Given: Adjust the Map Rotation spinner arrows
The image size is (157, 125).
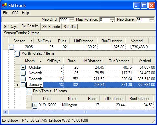Looking at the screenshot, I should 112,20.
